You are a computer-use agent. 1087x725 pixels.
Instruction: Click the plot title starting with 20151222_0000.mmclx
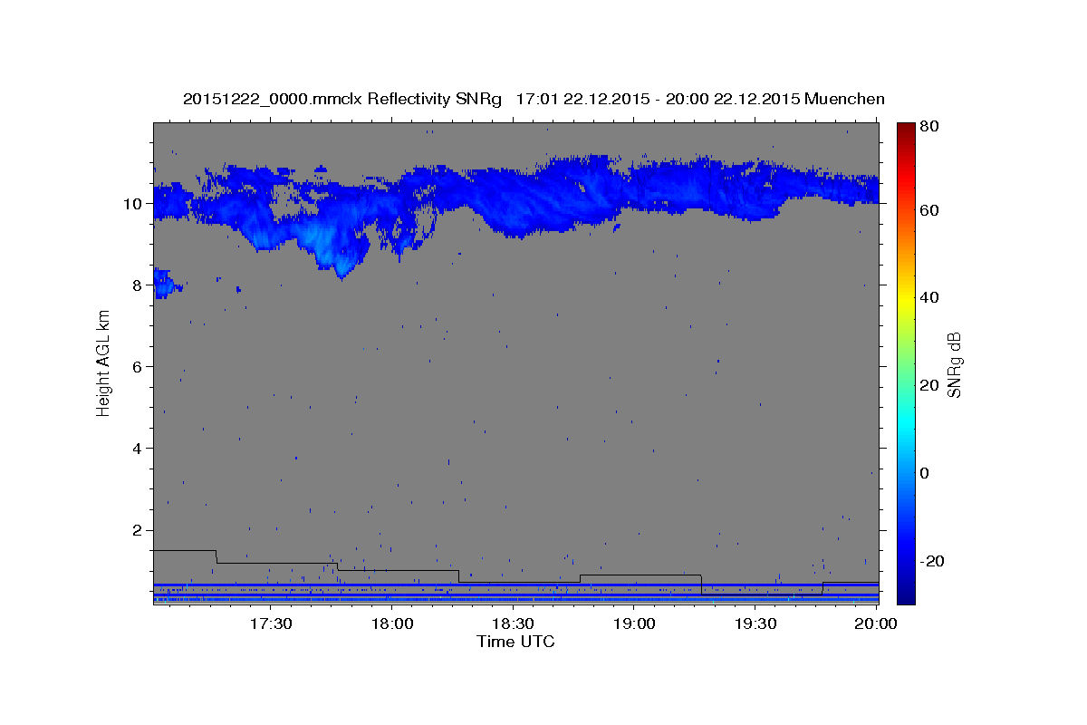[534, 99]
